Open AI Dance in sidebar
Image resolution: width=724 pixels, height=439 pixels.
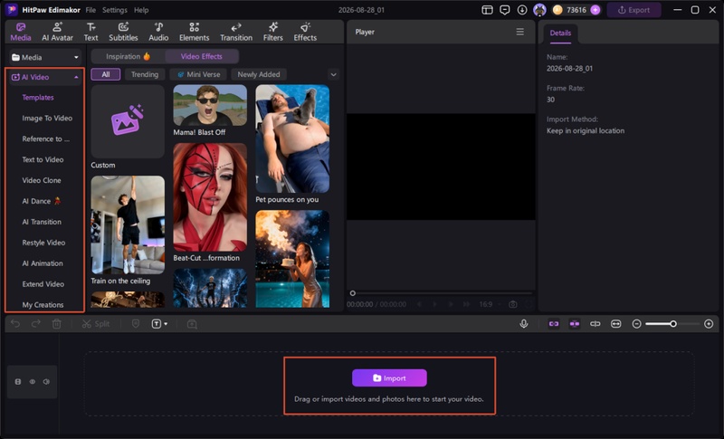coord(42,201)
